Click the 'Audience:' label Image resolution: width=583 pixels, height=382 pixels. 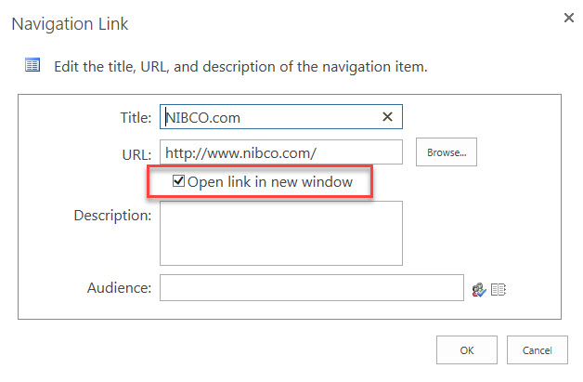[120, 288]
